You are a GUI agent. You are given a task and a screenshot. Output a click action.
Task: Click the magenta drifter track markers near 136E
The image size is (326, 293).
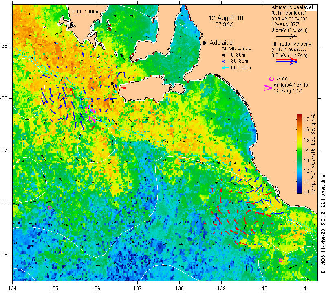90,114
